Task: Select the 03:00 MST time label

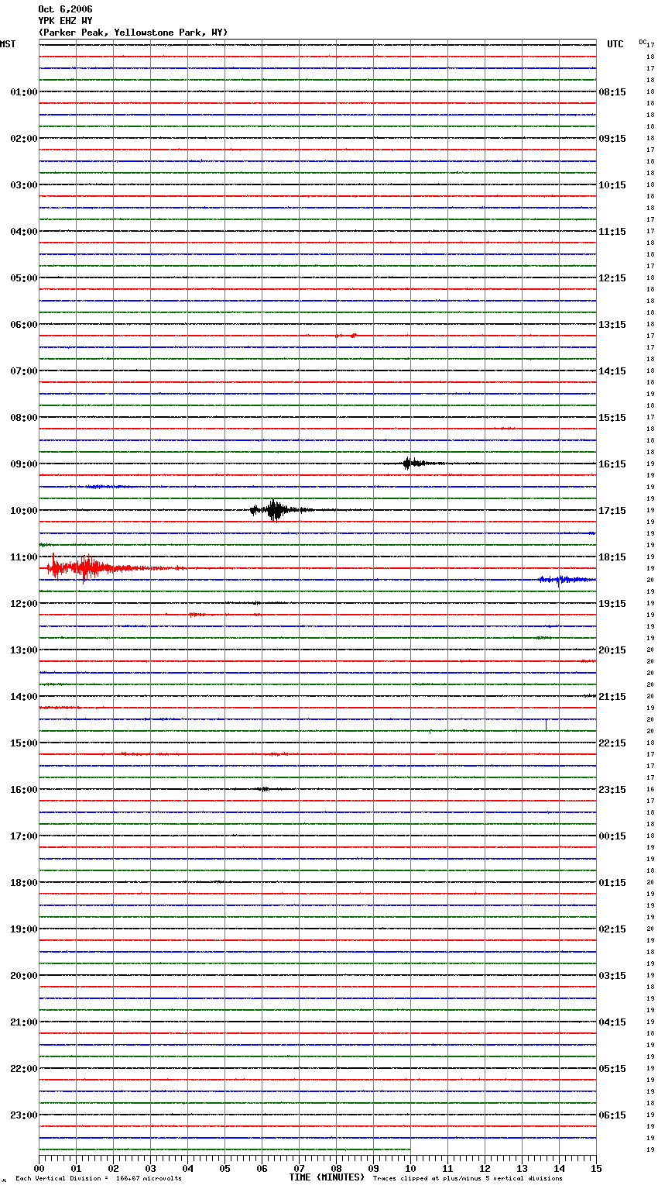Action: 23,185
